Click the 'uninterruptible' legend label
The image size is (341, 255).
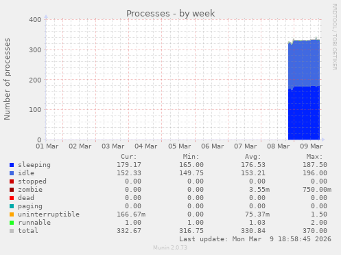pos(49,214)
